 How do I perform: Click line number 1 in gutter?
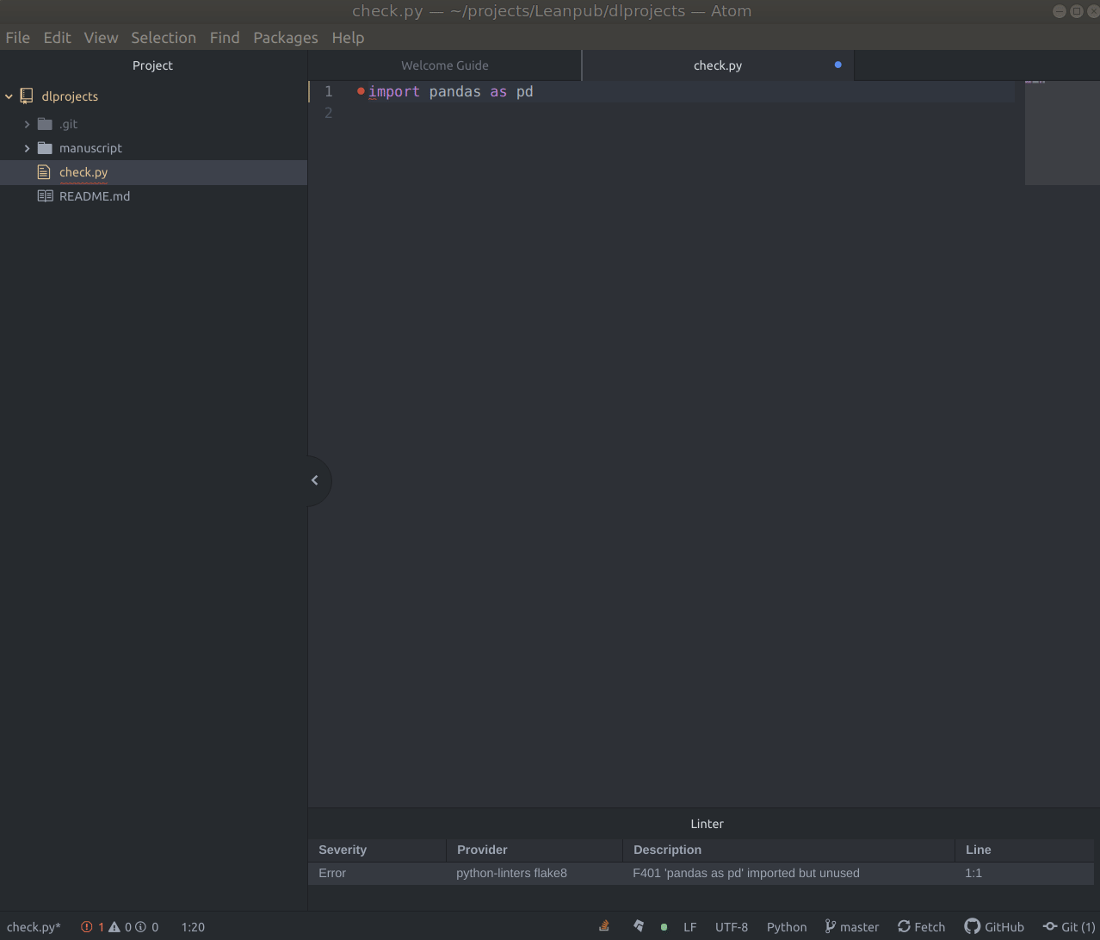point(329,91)
